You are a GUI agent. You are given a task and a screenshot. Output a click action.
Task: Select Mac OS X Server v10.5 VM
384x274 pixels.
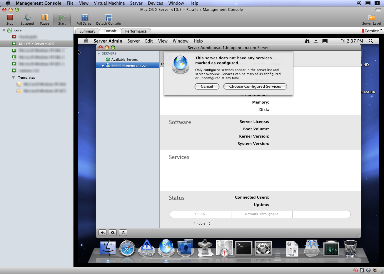click(x=36, y=44)
